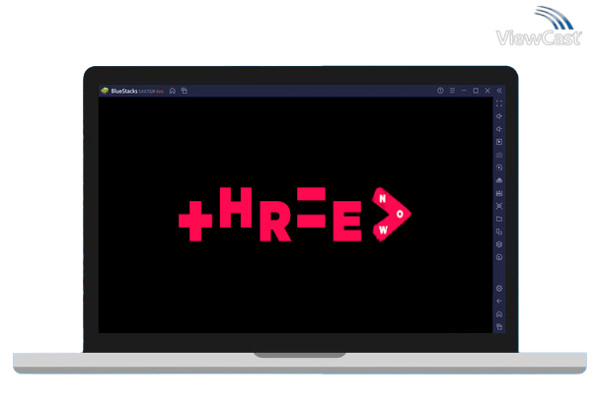This screenshot has height=408, width=594.
Task: Open the multi-instance tabs icon in title bar
Action: click(185, 91)
